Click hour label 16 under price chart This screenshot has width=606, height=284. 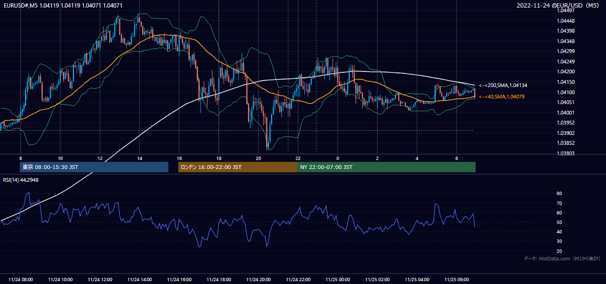(x=179, y=158)
